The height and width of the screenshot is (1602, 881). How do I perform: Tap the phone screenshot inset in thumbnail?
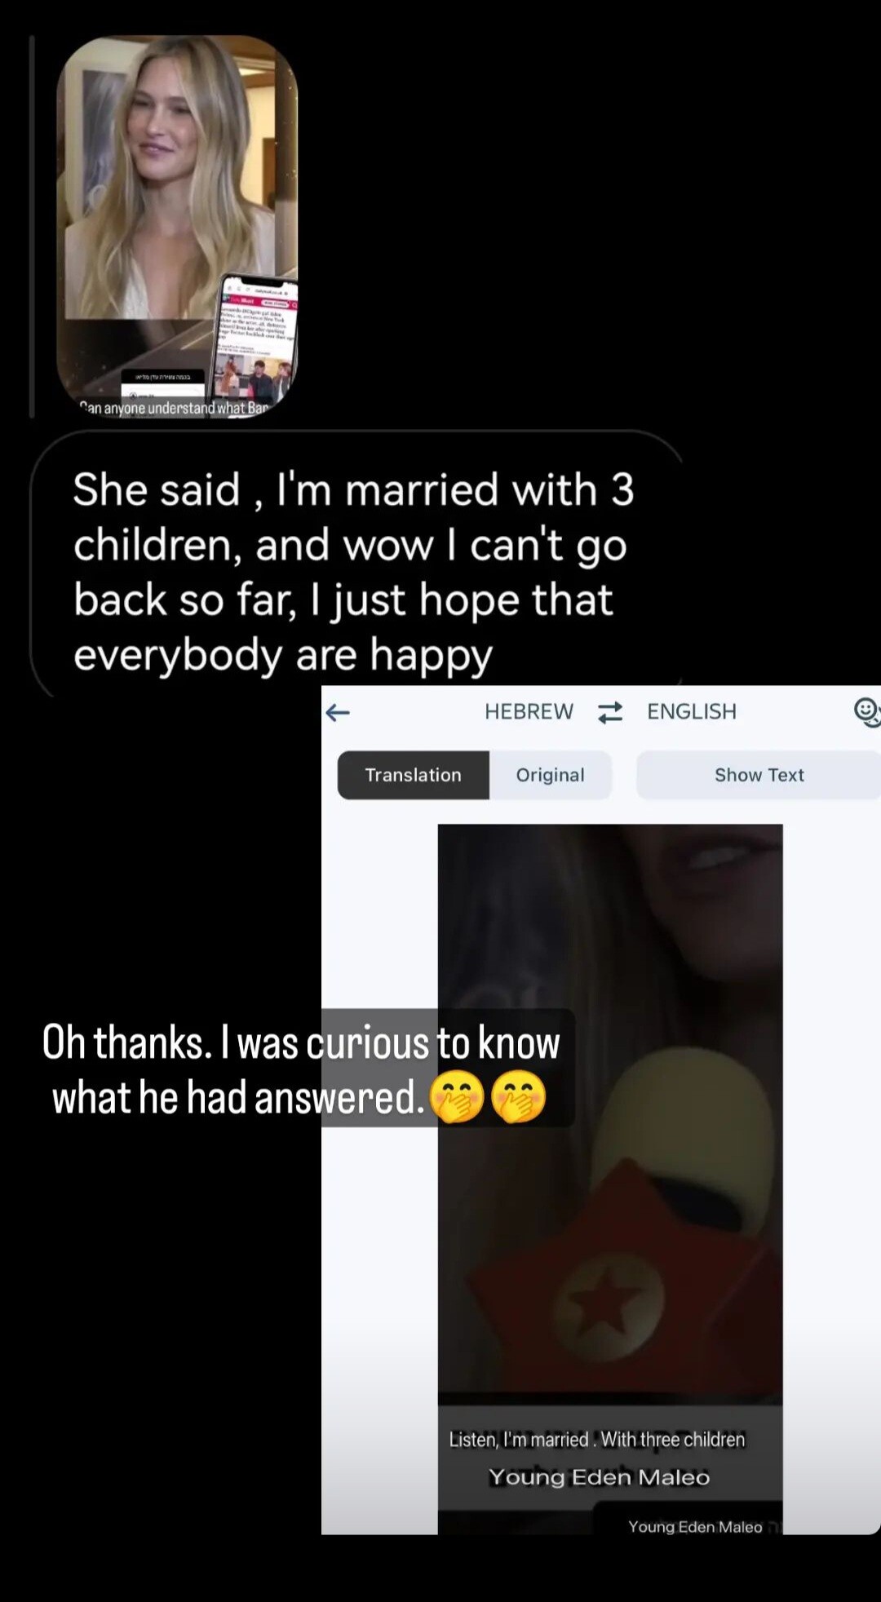[x=255, y=343]
